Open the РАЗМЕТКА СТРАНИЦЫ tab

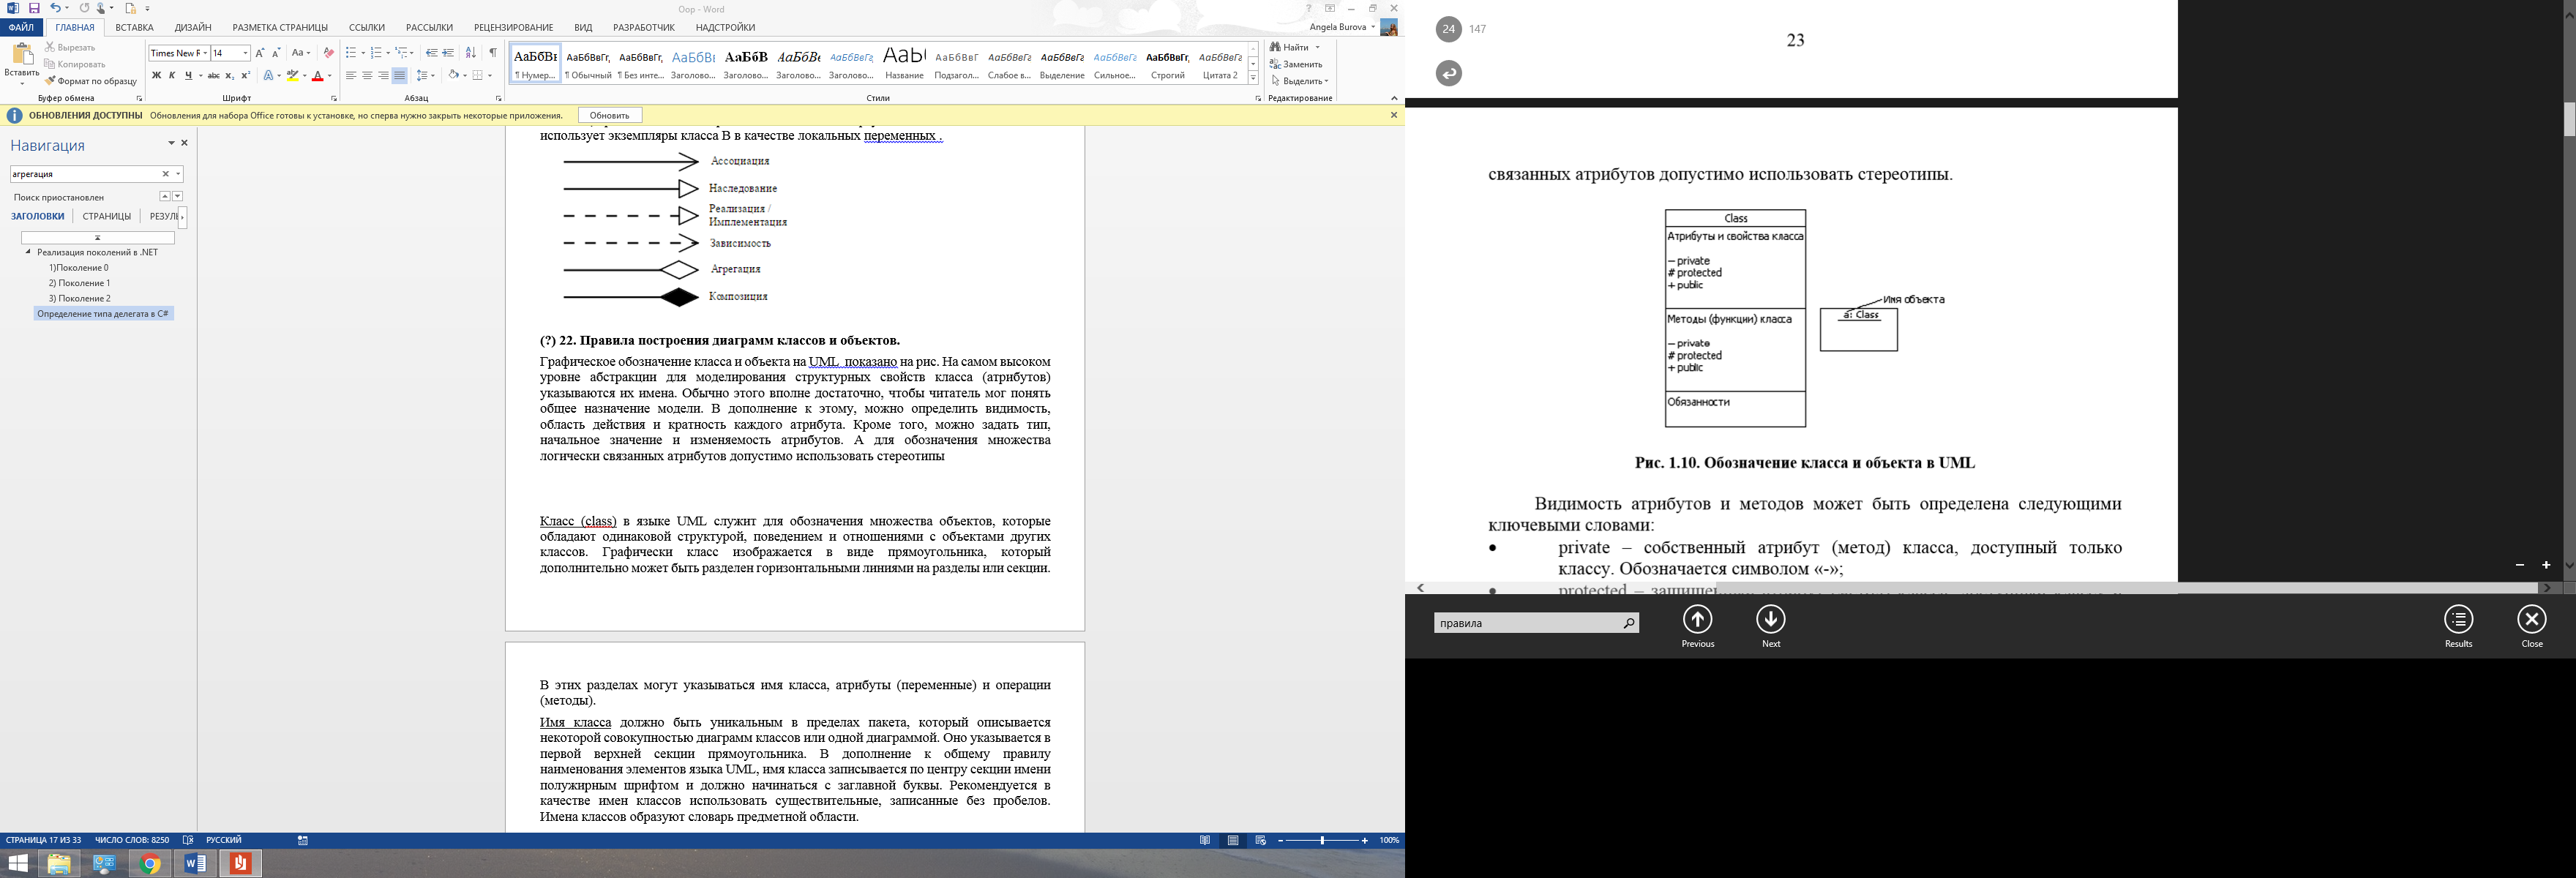pyautogui.click(x=280, y=27)
